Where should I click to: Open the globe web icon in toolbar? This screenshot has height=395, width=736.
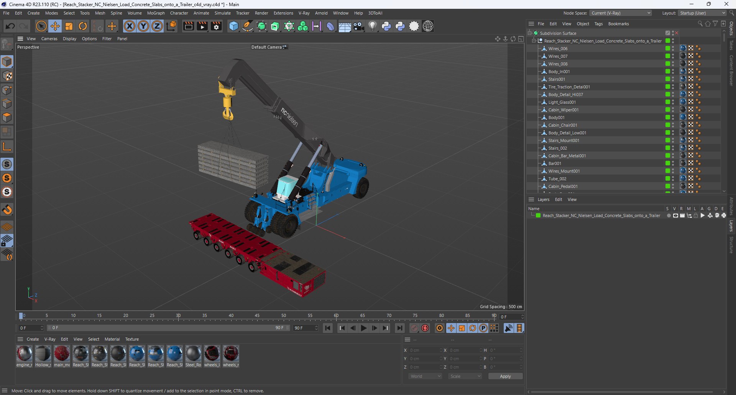tap(428, 26)
